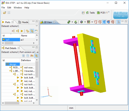Click the l-bracket... definition cell
This screenshot has width=129, height=111.
[x=28, y=71]
